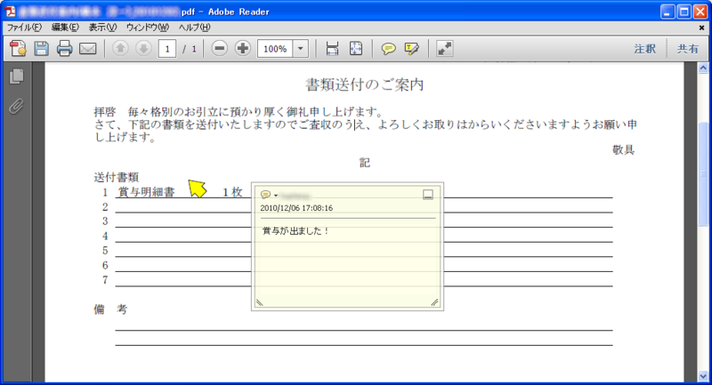Click scroll up arrow on vertical scrollbar
The width and height of the screenshot is (712, 385).
[x=703, y=68]
